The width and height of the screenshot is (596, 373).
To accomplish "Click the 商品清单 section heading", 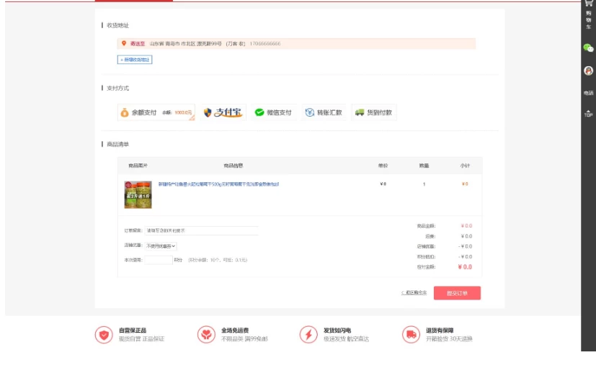I will [118, 144].
